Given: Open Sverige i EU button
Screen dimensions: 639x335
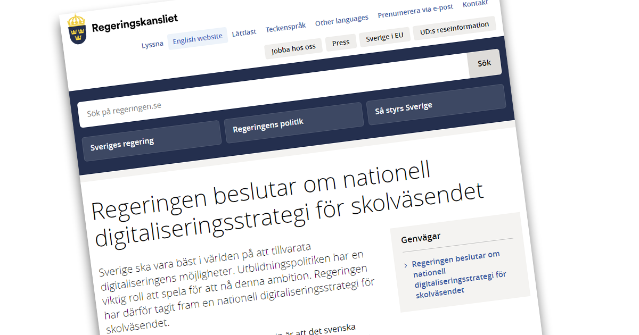Looking at the screenshot, I should [384, 37].
